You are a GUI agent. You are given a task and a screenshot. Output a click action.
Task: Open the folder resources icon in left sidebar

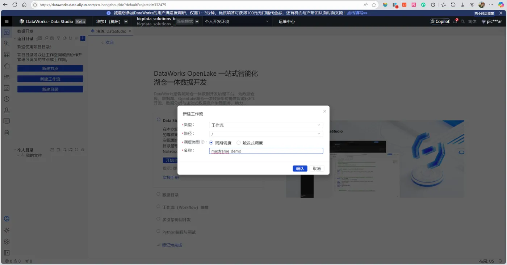pos(7,77)
